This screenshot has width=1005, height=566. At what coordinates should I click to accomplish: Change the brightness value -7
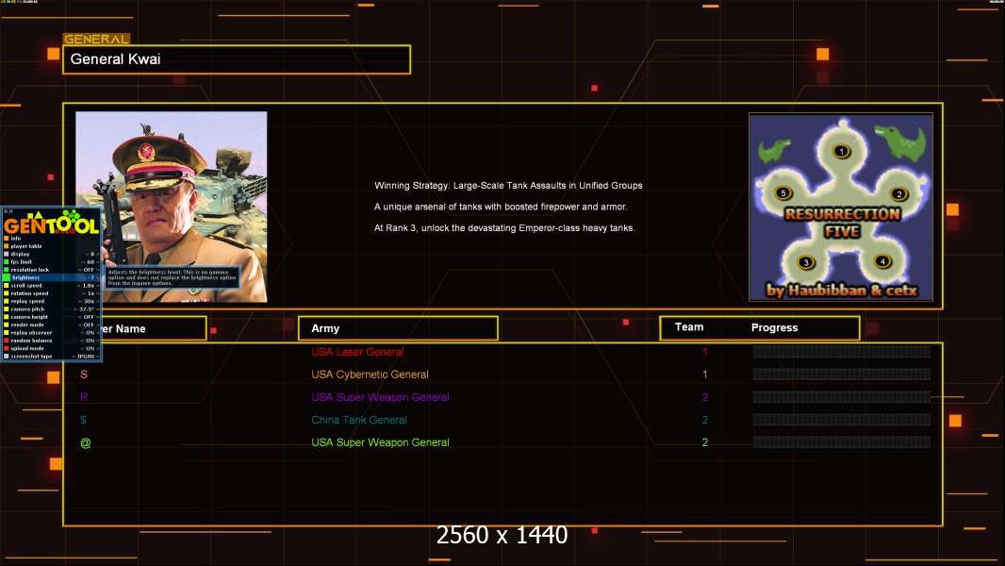91,277
